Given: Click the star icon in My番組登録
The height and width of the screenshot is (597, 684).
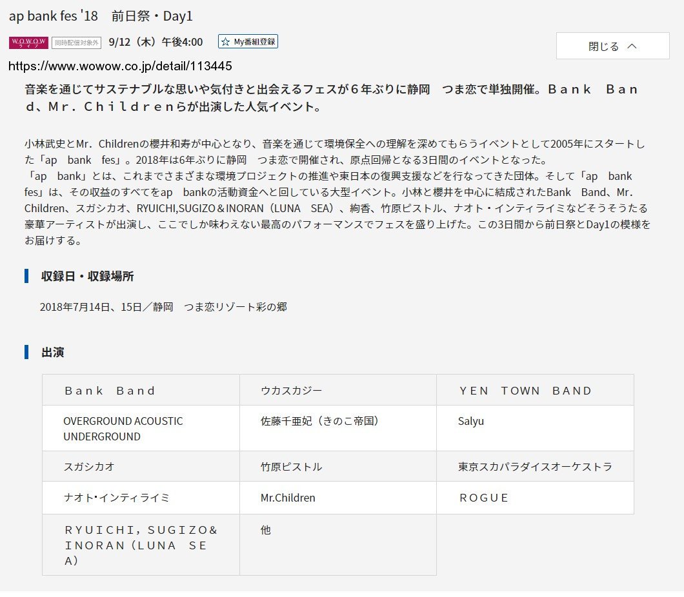Looking at the screenshot, I should [225, 42].
